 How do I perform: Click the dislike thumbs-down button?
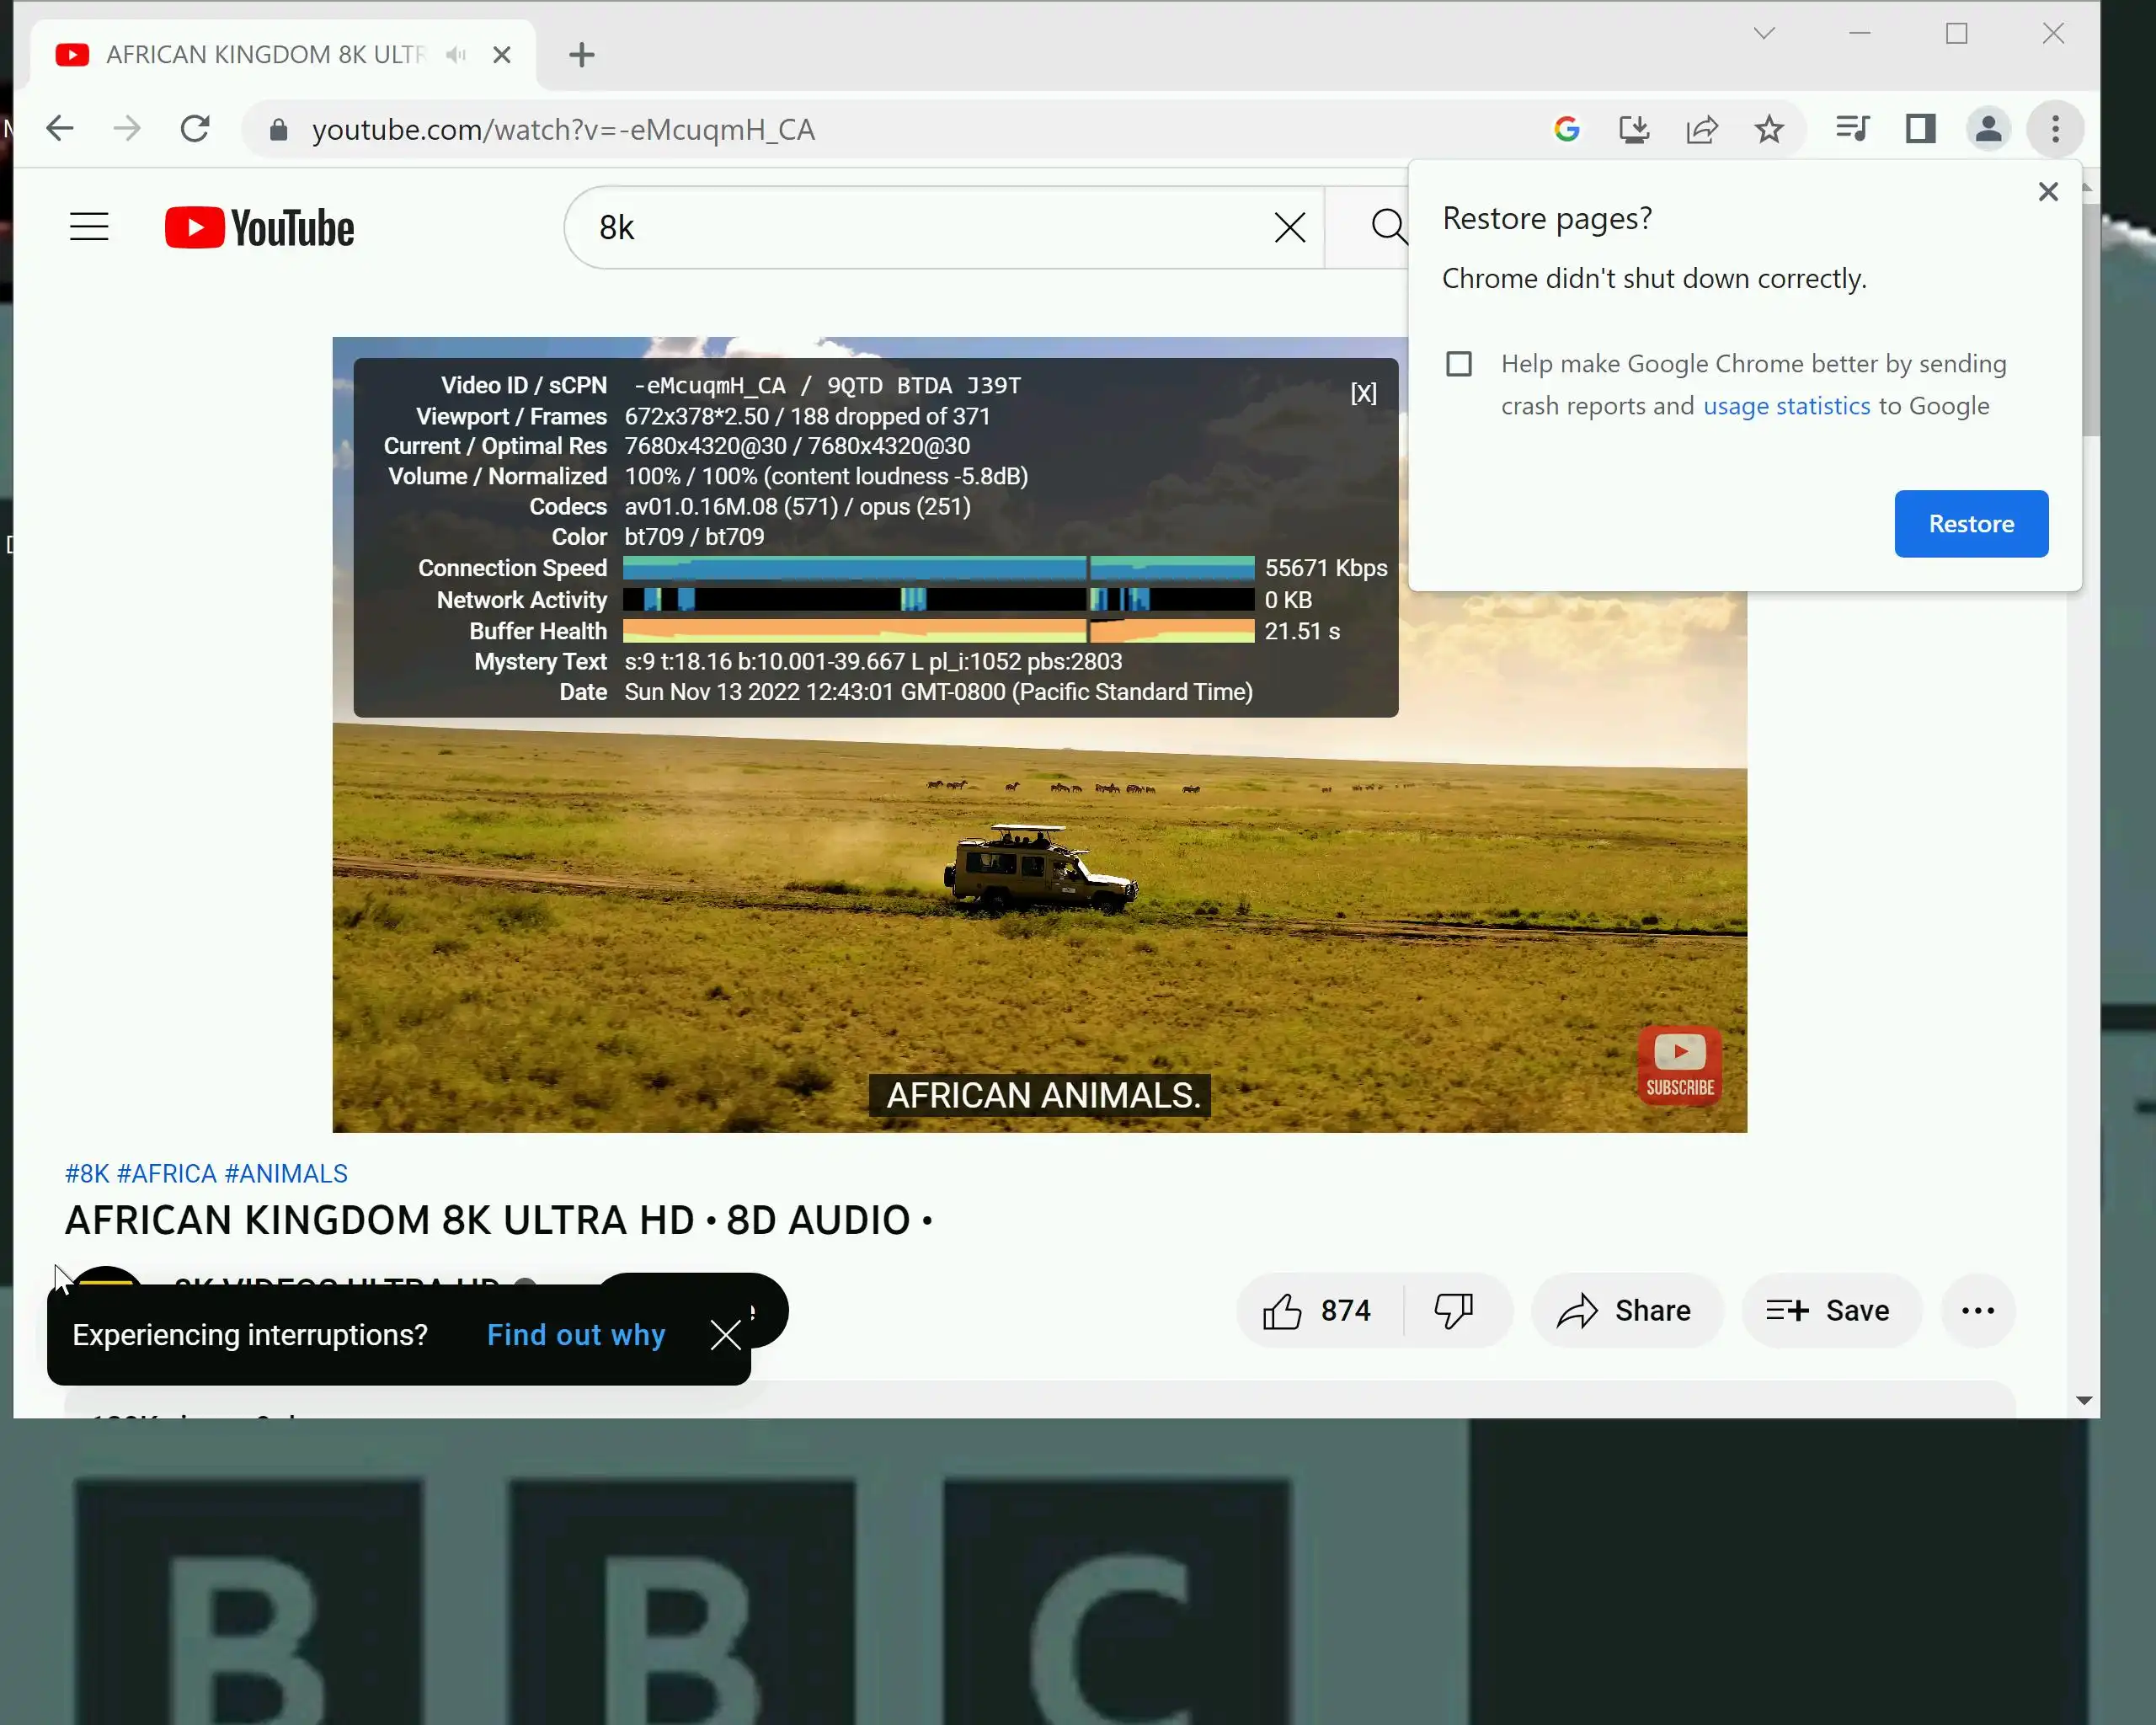click(1453, 1310)
